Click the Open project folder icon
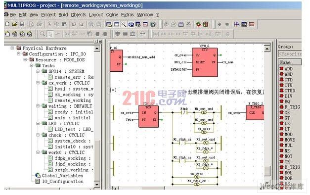 [x=15, y=24]
